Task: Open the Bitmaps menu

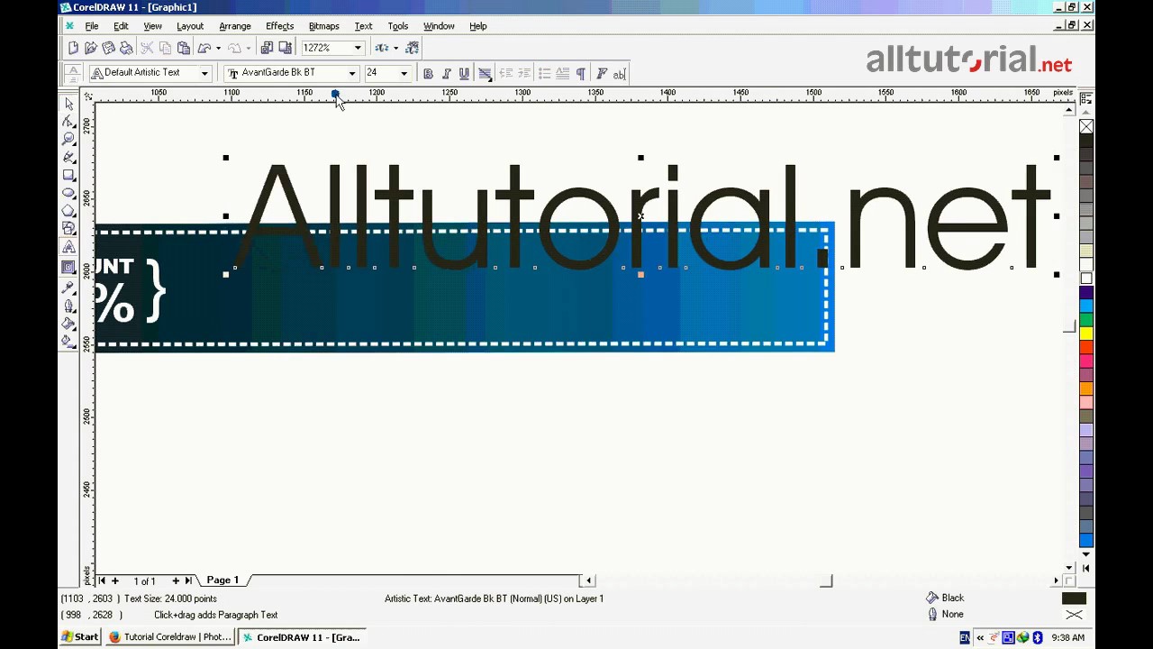Action: pyautogui.click(x=323, y=26)
